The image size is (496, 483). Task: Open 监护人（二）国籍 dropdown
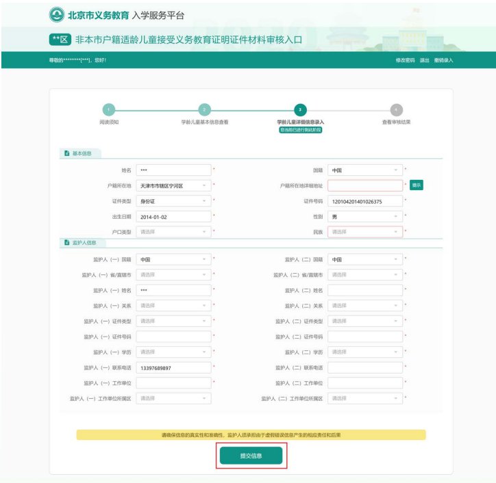click(x=365, y=259)
